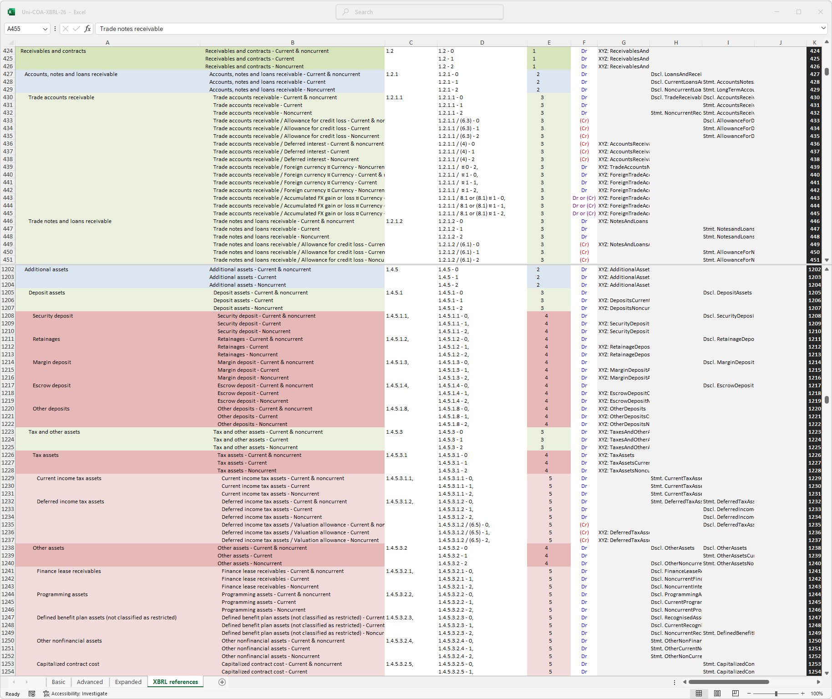
Task: Select cell Receivables and contracts
Action: [107, 51]
